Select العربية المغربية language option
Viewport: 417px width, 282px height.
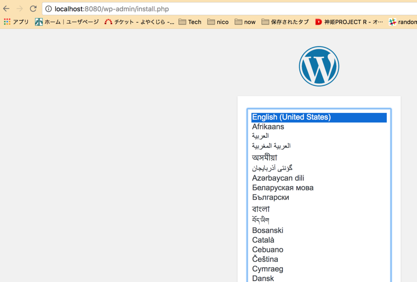(319, 146)
